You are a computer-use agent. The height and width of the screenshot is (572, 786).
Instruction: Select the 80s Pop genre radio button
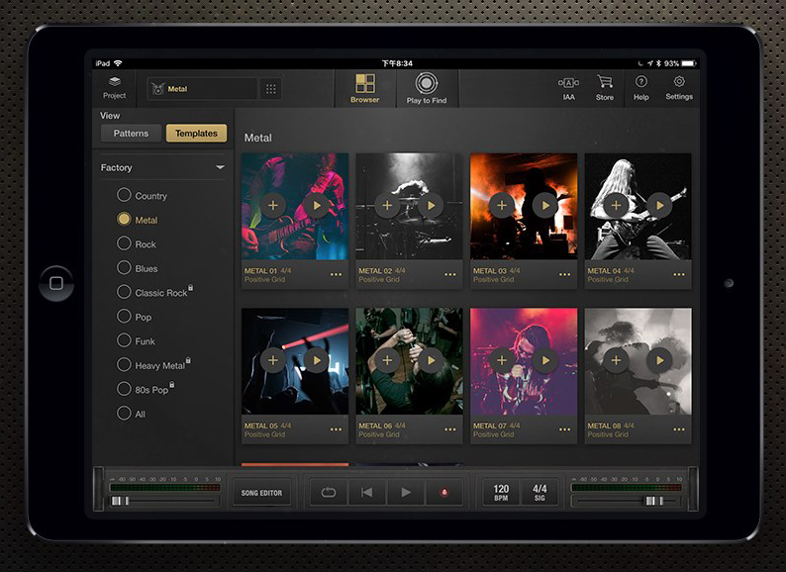coord(124,389)
